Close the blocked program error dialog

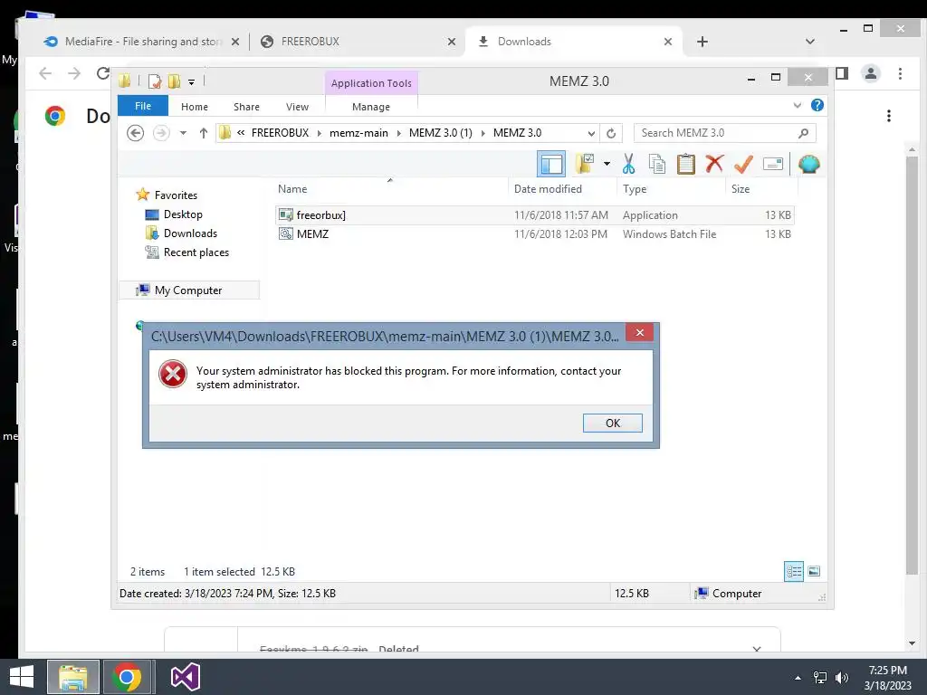coord(639,333)
